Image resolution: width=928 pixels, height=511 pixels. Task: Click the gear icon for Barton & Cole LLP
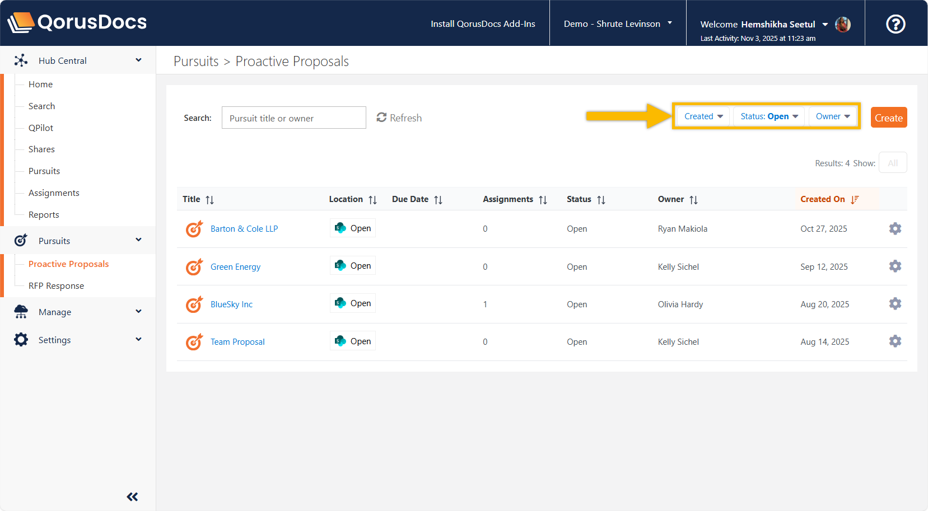[895, 229]
